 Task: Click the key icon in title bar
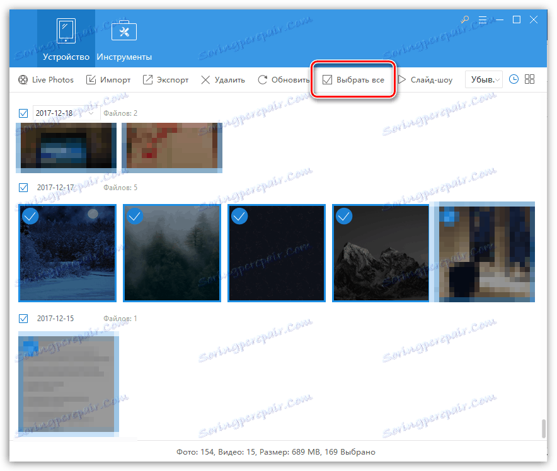[464, 20]
